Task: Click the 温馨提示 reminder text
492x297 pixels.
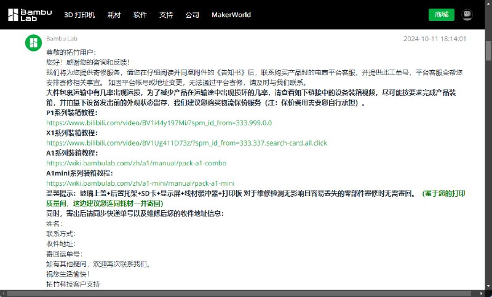Action: 255,198
